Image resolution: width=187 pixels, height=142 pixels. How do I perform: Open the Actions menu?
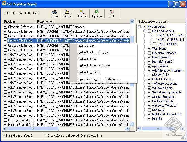pos(17,13)
